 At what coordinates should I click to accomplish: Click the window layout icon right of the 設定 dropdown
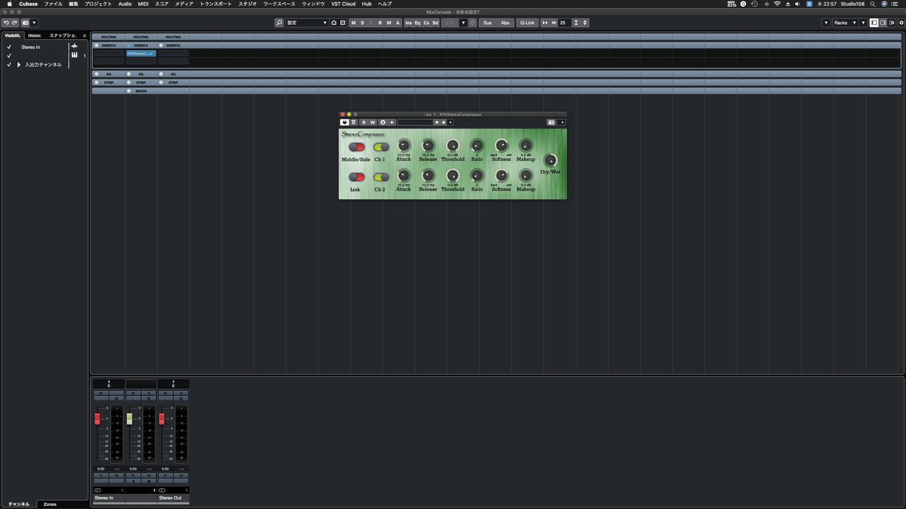343,23
